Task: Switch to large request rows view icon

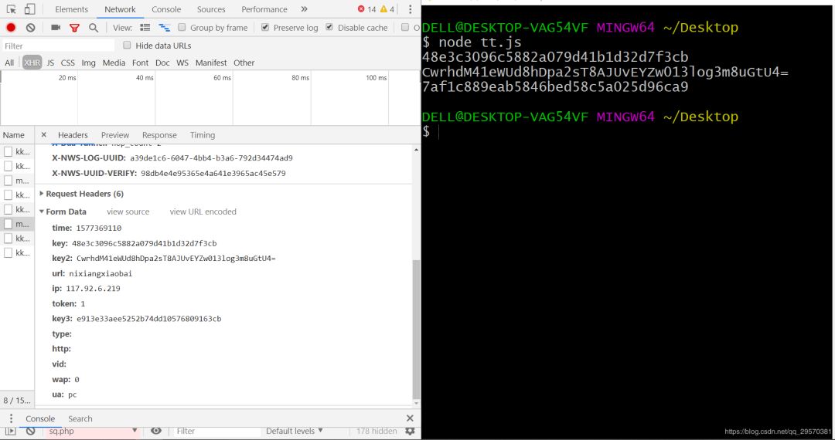Action: [145, 28]
